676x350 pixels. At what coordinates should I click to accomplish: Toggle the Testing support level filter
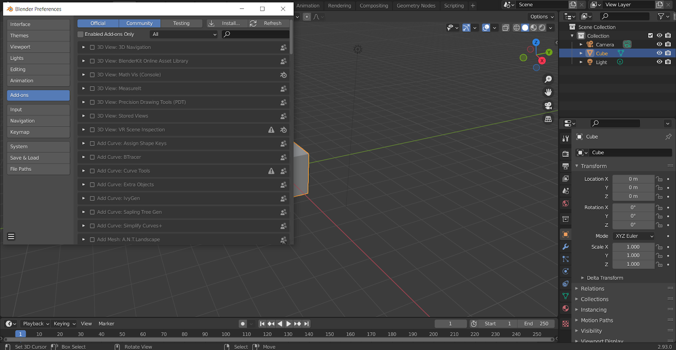tap(181, 23)
